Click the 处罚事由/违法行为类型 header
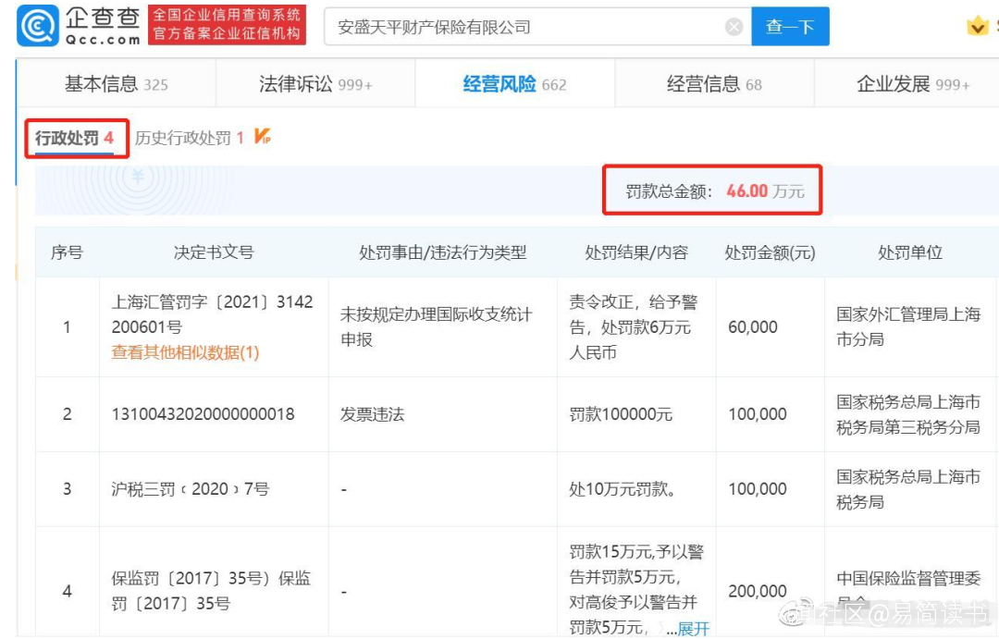The image size is (999, 639). [443, 252]
